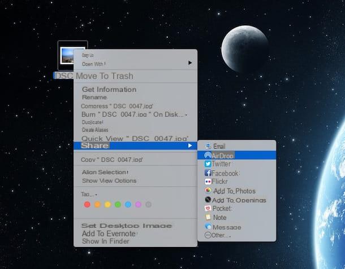Click the Message bubble icon
345x269 pixels.
208,226
